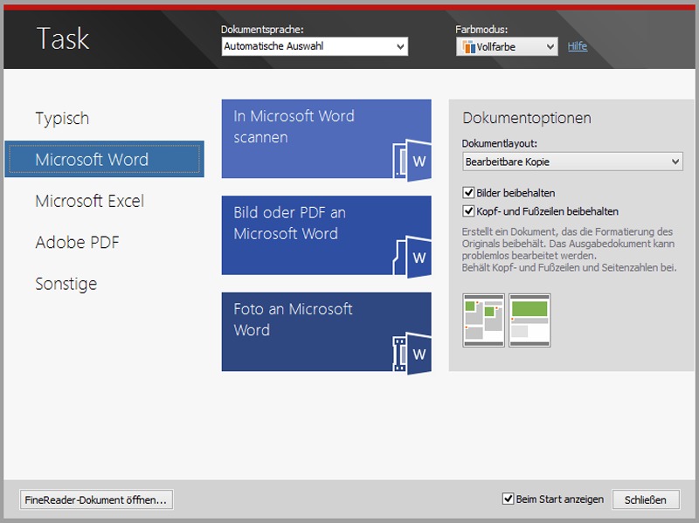
Task: Open the Dokumentsprache dropdown
Action: [x=315, y=46]
